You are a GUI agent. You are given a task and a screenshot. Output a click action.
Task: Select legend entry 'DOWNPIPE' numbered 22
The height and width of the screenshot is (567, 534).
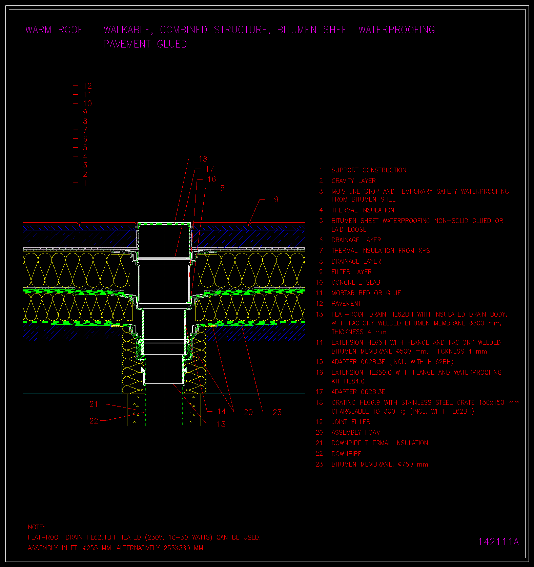[x=346, y=454]
